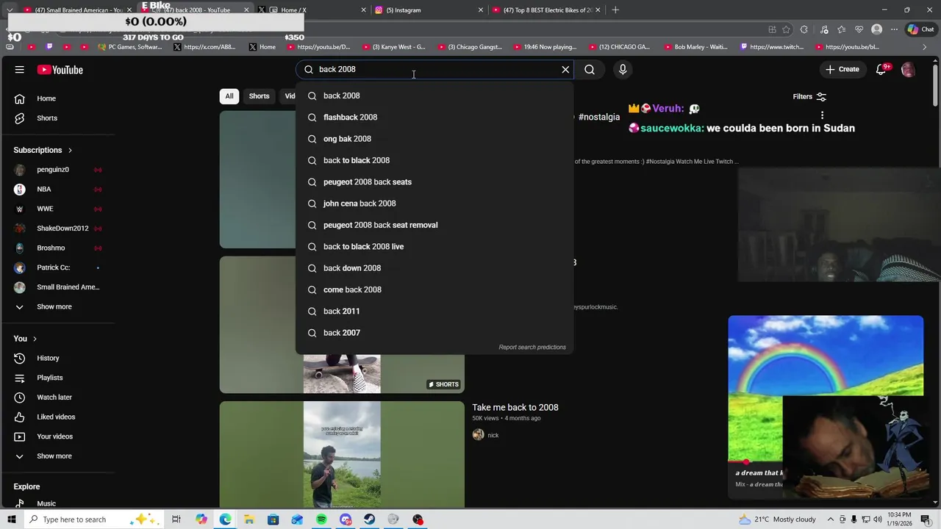This screenshot has height=529, width=941.
Task: Launch Steam from the taskbar
Action: pos(369,519)
